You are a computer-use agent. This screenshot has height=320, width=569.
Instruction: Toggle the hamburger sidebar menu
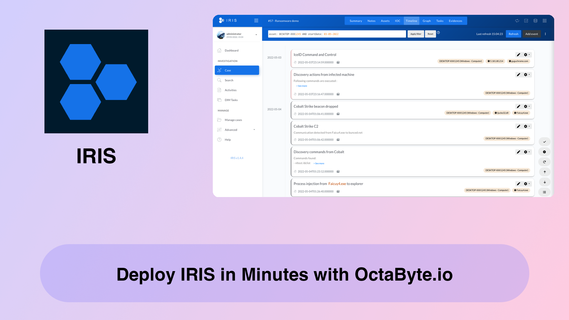(256, 20)
